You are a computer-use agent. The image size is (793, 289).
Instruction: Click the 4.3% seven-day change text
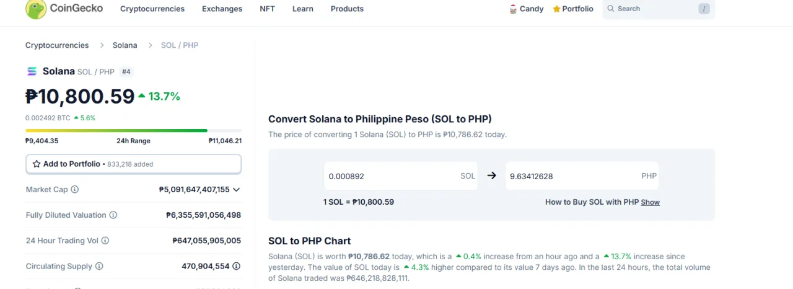(416, 267)
